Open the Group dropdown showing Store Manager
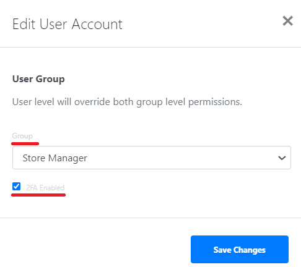The image size is (301, 267). [x=152, y=158]
